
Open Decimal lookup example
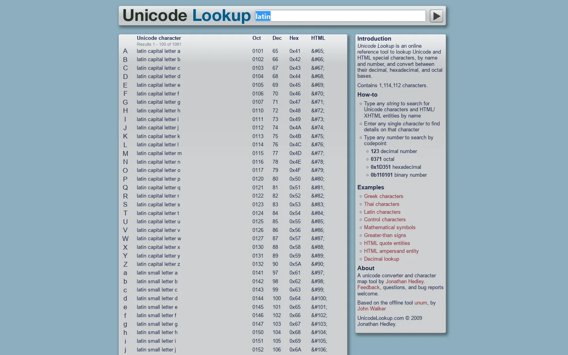click(381, 259)
